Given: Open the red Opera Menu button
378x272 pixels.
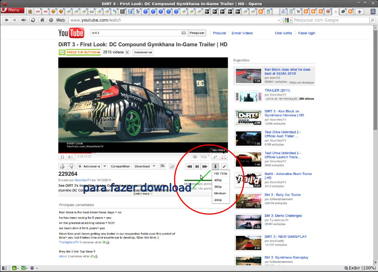Looking at the screenshot, I should click(x=12, y=10).
